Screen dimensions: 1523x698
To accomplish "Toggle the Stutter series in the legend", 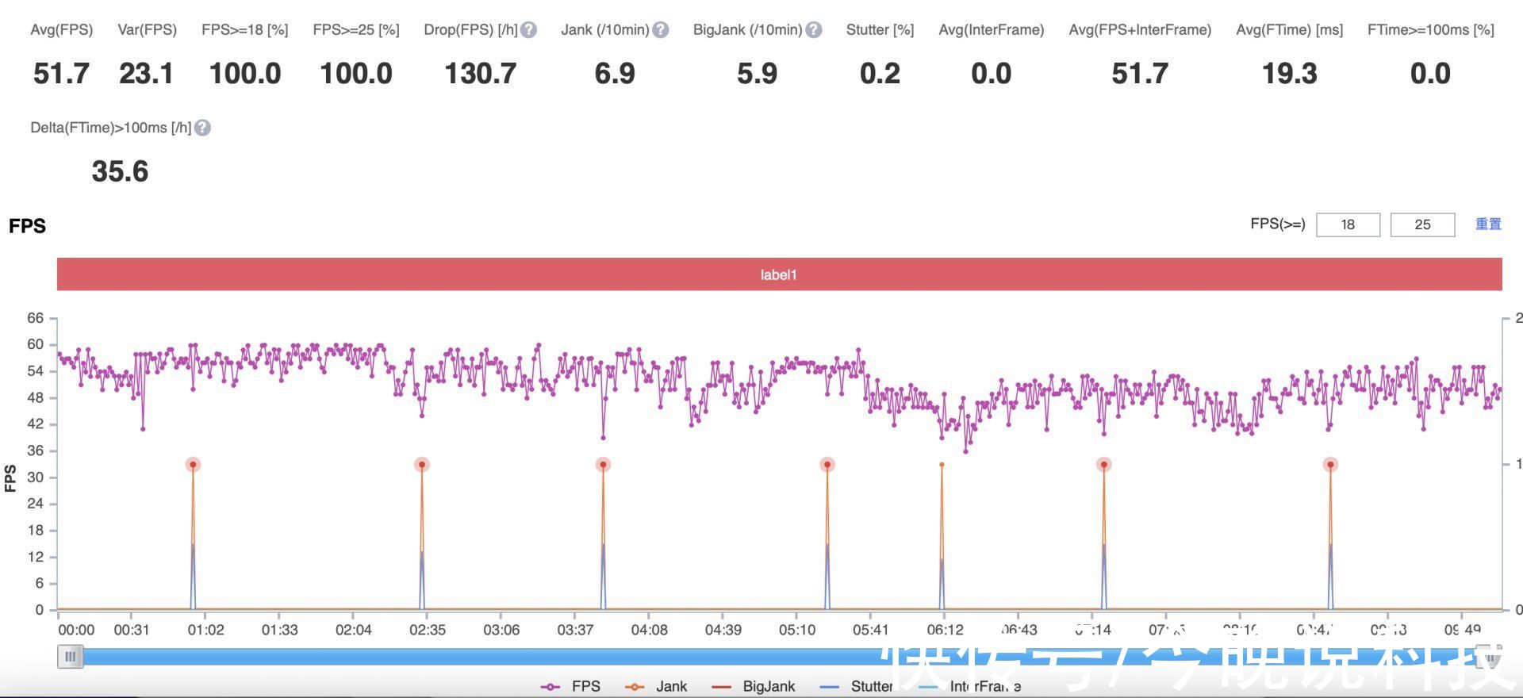I will 856,686.
